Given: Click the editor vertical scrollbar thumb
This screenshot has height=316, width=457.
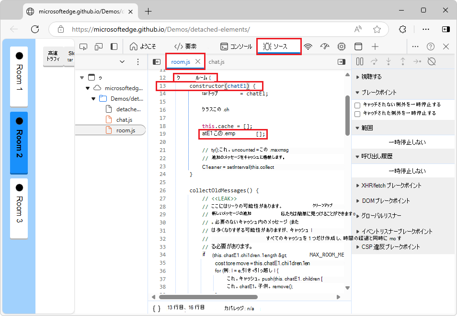Looking at the screenshot, I should (347, 116).
